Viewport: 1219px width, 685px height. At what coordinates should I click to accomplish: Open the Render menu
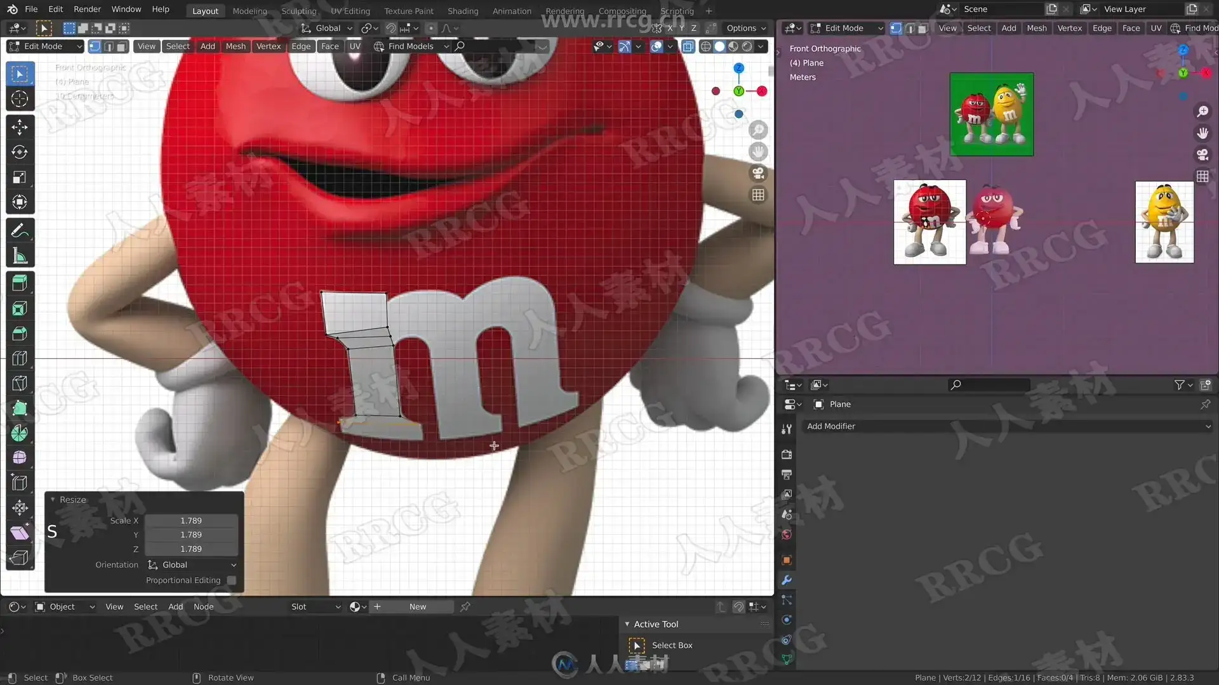pyautogui.click(x=87, y=9)
